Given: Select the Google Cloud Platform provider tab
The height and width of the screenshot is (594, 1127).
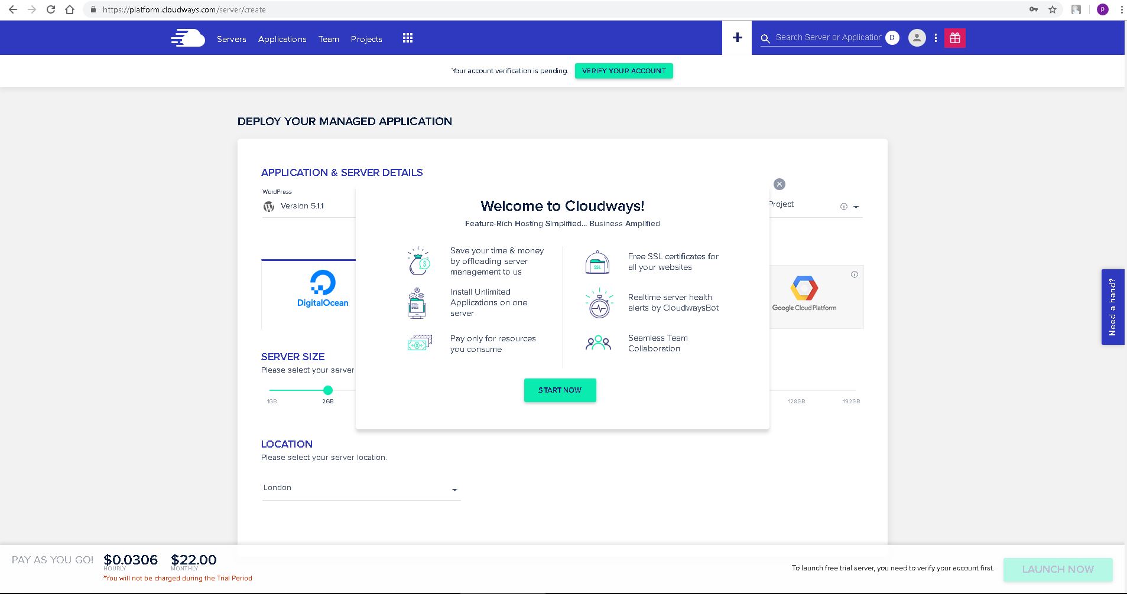Looking at the screenshot, I should click(x=816, y=296).
